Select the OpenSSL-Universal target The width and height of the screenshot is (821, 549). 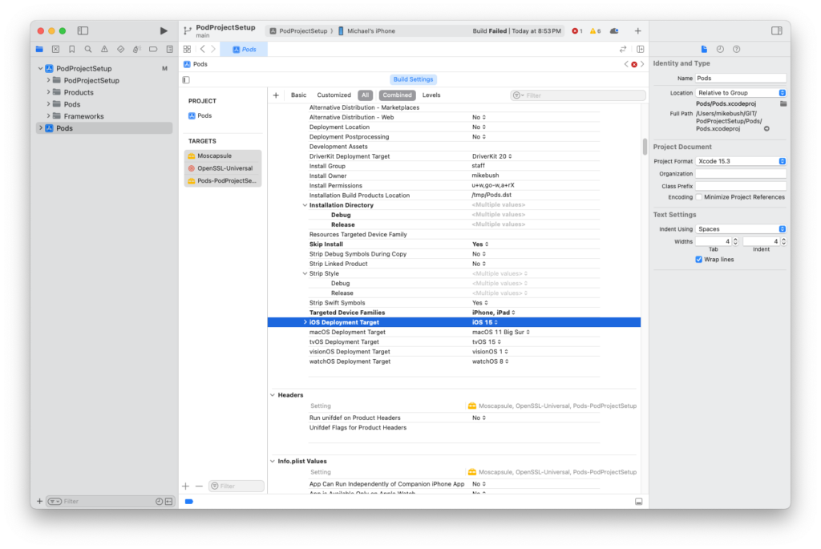pos(224,168)
